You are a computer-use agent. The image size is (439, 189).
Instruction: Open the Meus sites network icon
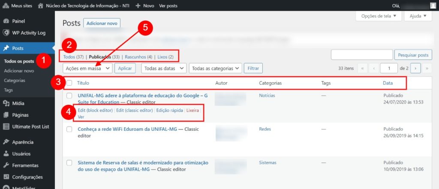(6, 6)
